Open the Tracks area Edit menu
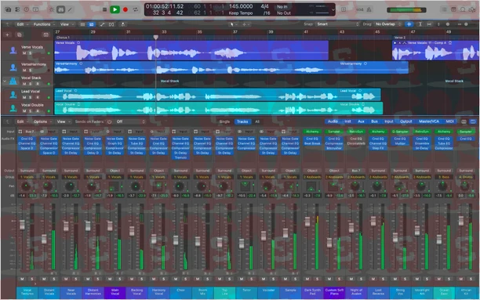 click(22, 24)
